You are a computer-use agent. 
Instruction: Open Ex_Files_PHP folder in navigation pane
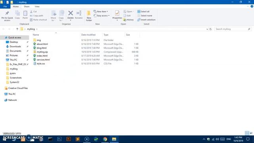(x=17, y=64)
